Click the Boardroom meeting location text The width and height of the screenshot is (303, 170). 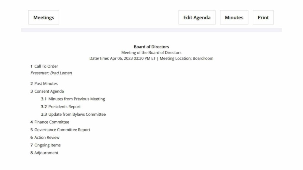tap(203, 58)
